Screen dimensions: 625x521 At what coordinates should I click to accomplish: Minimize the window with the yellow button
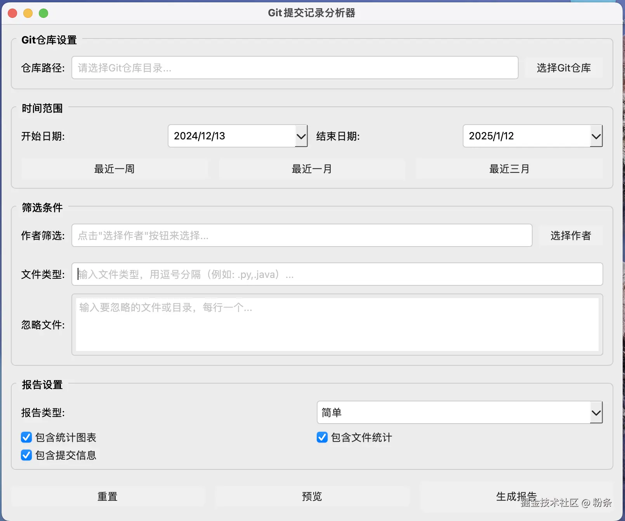(x=28, y=13)
